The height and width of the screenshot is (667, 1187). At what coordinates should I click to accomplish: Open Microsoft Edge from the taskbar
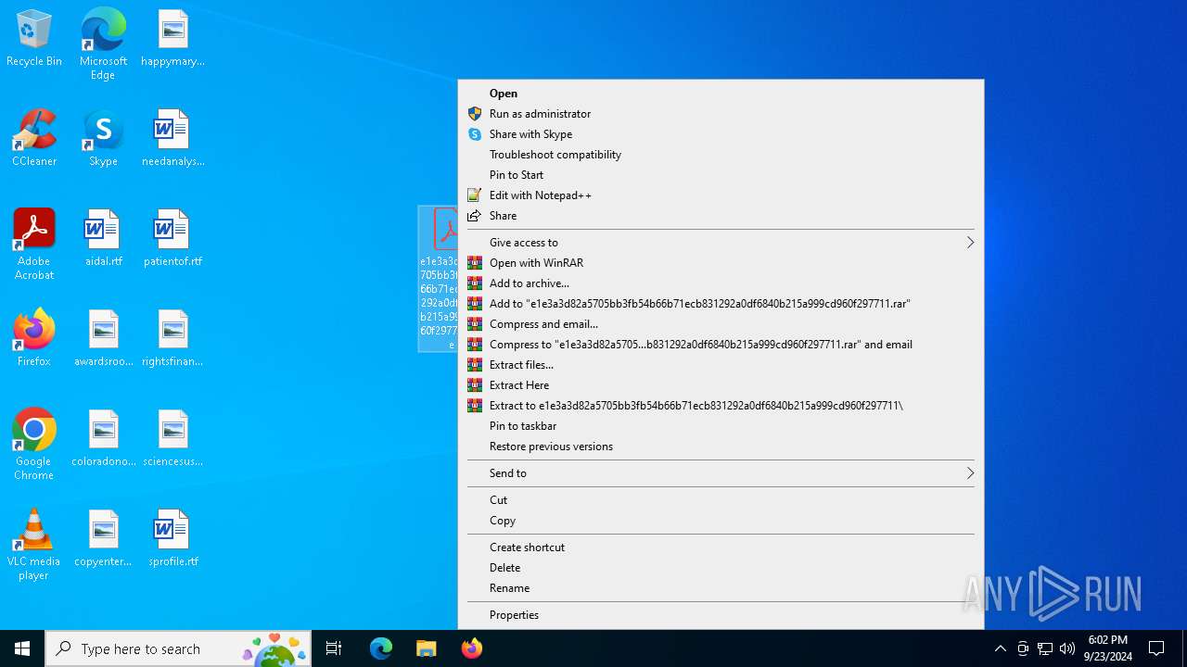(381, 648)
